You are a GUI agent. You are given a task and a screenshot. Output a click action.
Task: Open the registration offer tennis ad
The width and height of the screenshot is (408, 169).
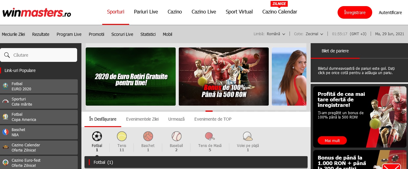pos(360,117)
